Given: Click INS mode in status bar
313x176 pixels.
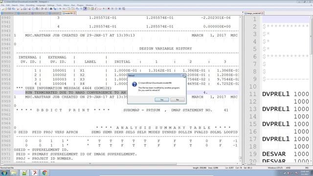Looking at the screenshot, I should coord(307,168).
